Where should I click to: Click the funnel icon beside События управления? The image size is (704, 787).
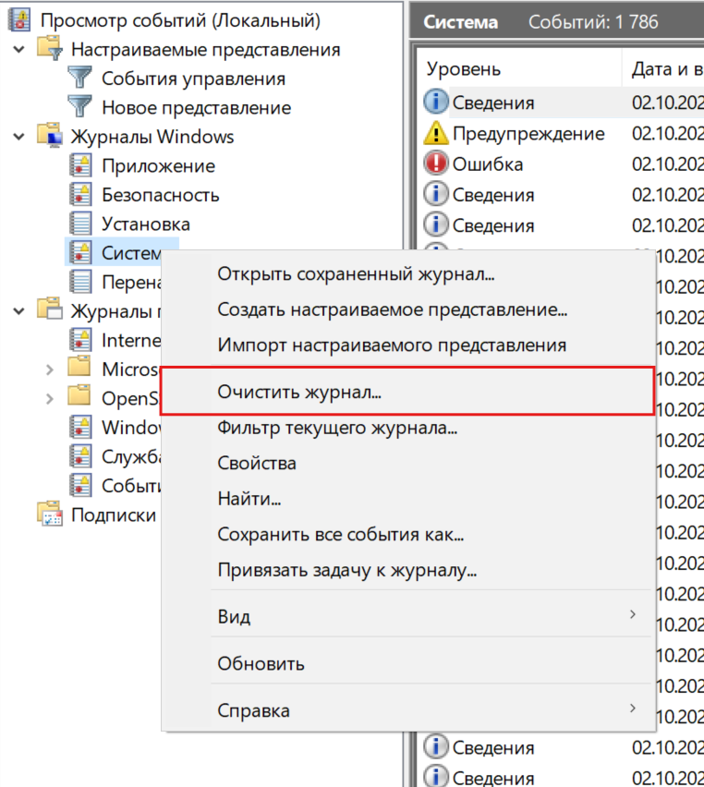pyautogui.click(x=81, y=79)
